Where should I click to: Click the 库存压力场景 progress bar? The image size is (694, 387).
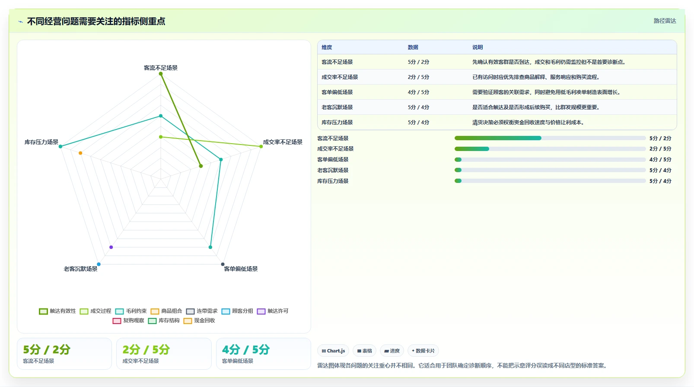coord(550,181)
